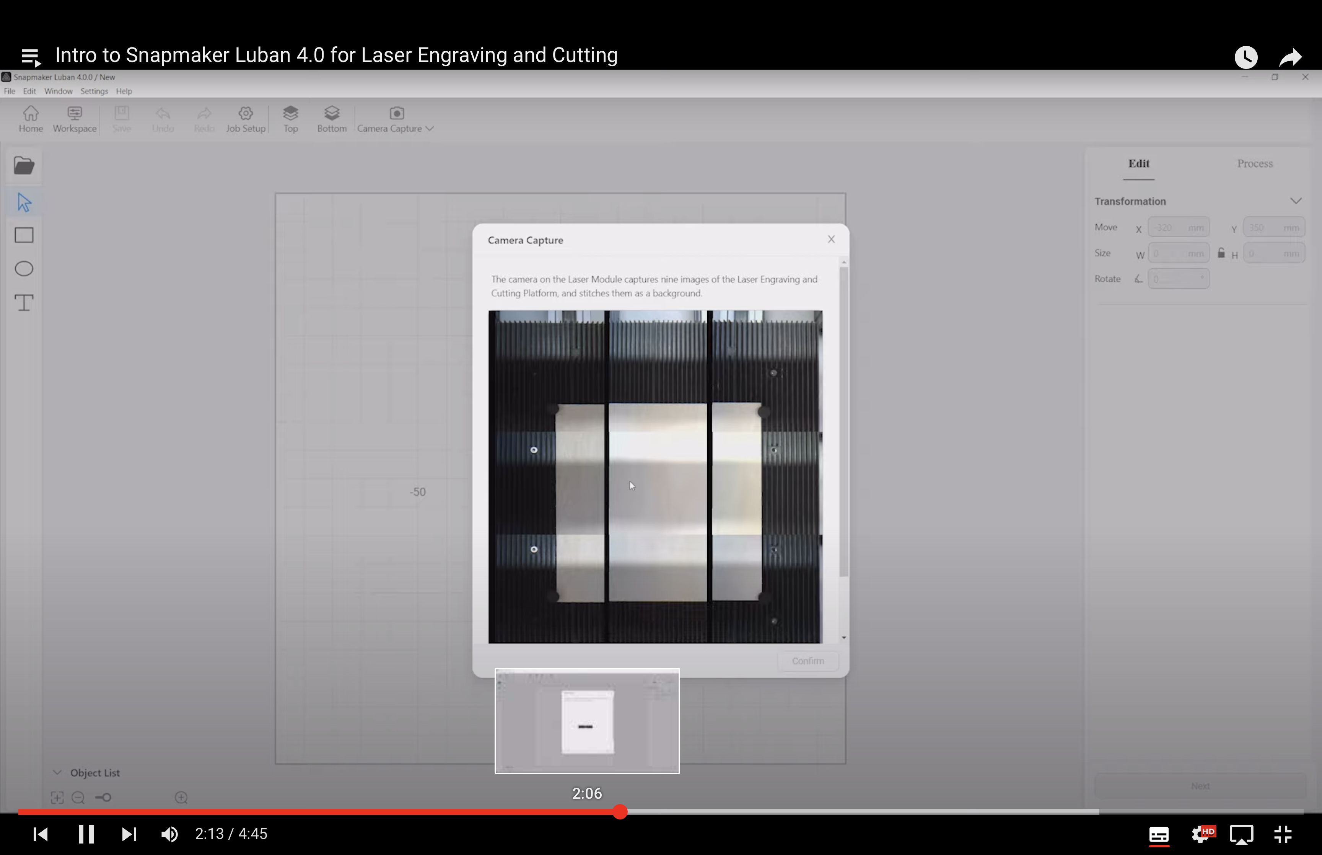Open the Workspace toolbar icon
The width and height of the screenshot is (1322, 855).
pos(74,119)
